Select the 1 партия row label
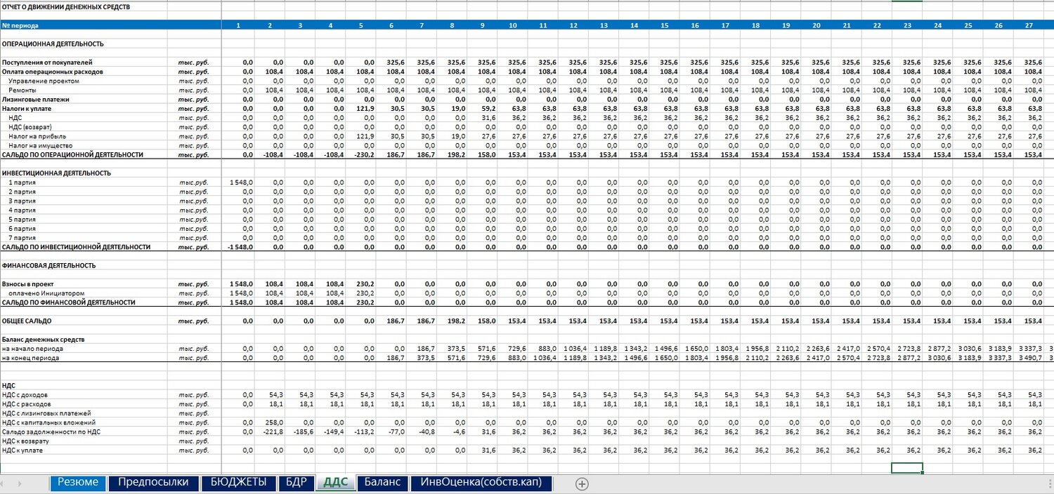Screen dimensions: 1054x494 (22, 182)
